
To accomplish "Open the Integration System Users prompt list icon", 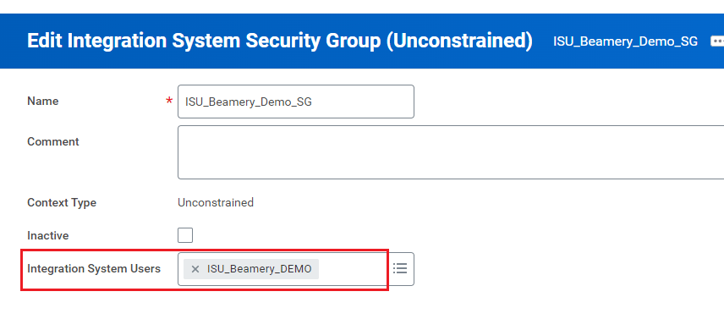I will tap(400, 268).
